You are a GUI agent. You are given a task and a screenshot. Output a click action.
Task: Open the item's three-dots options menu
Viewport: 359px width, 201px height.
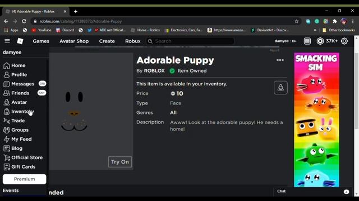coord(280,60)
